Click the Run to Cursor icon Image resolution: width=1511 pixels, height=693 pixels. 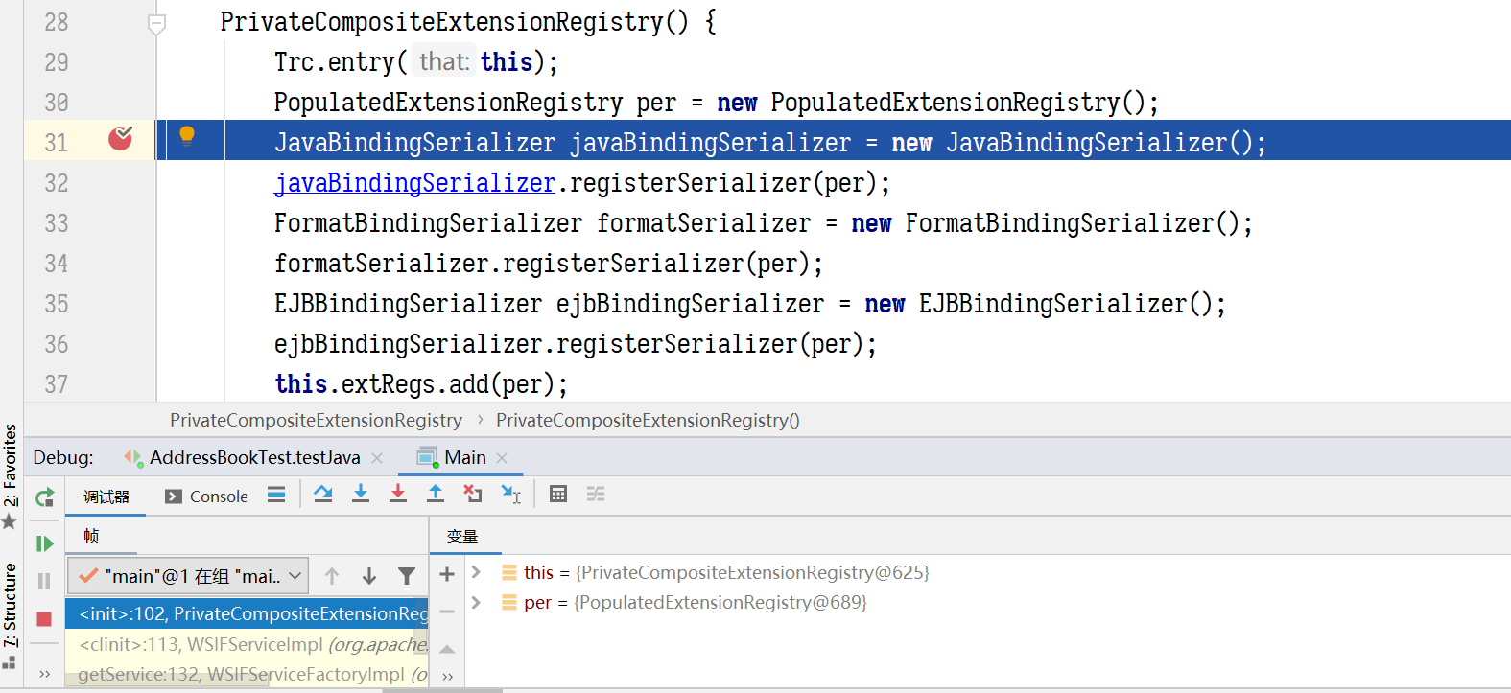(510, 494)
